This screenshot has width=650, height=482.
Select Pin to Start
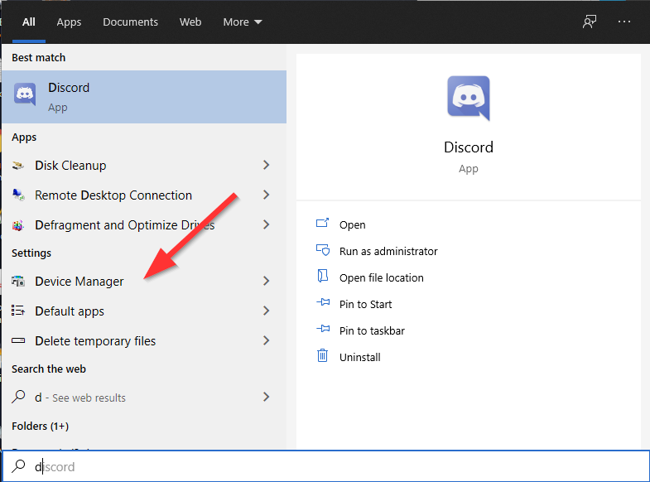pyautogui.click(x=365, y=304)
